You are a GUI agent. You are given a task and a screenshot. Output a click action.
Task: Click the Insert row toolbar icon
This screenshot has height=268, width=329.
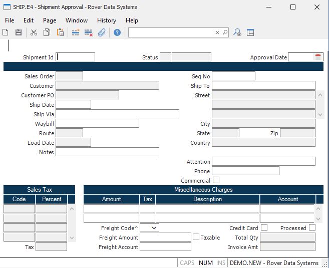[x=76, y=32]
